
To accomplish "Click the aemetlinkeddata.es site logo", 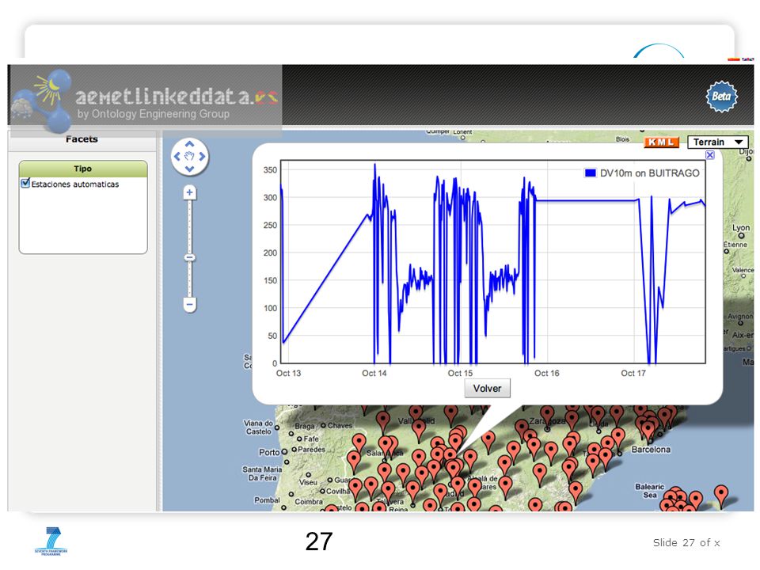I will [146, 100].
